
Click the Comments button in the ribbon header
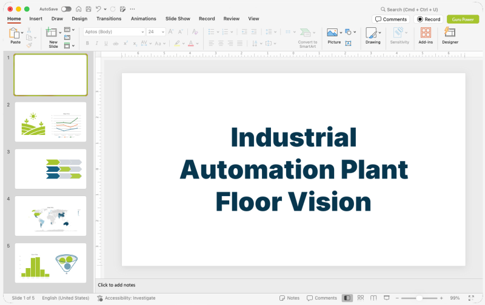pos(391,19)
